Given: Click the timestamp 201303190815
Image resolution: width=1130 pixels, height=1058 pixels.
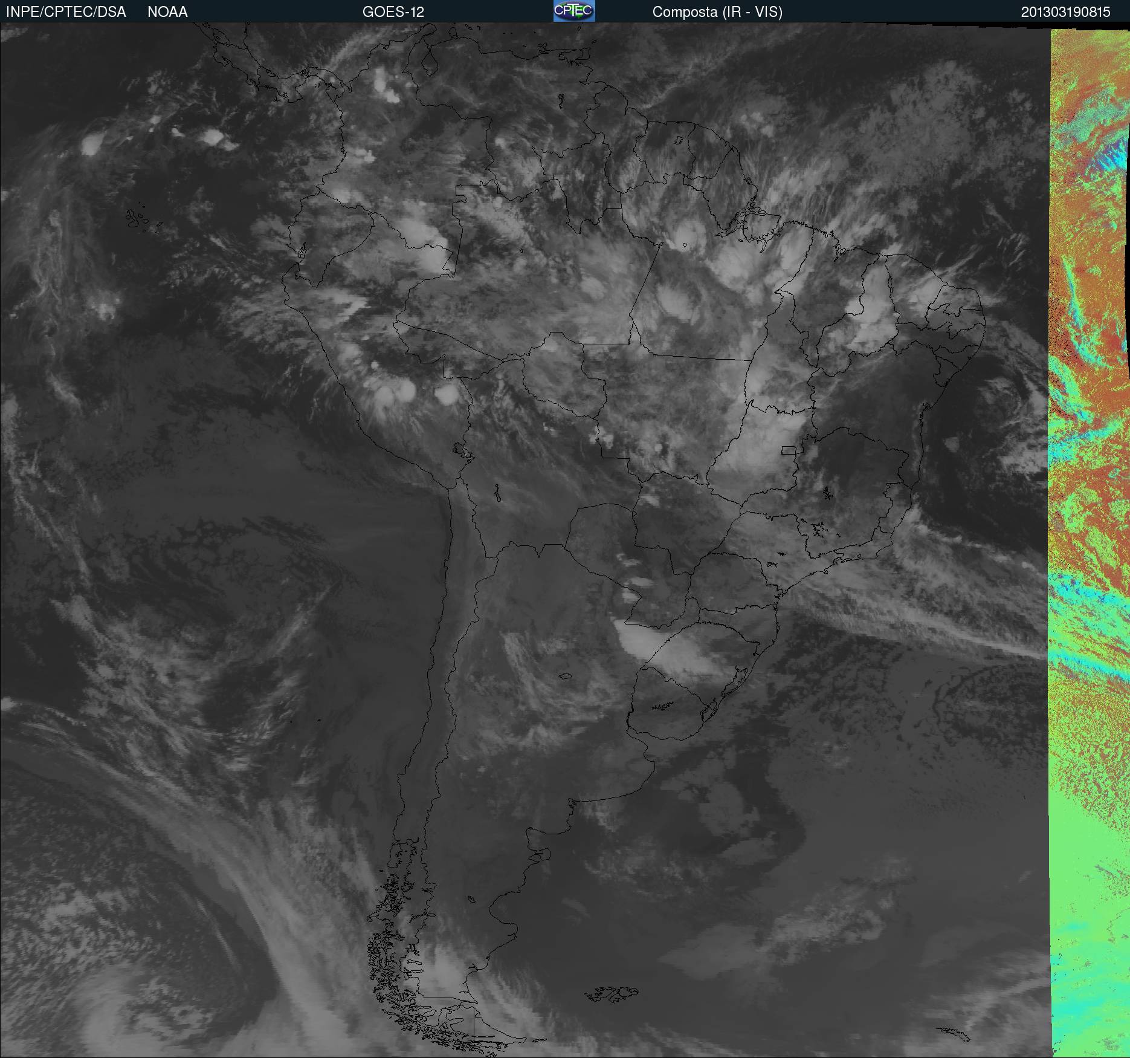Looking at the screenshot, I should 1066,12.
